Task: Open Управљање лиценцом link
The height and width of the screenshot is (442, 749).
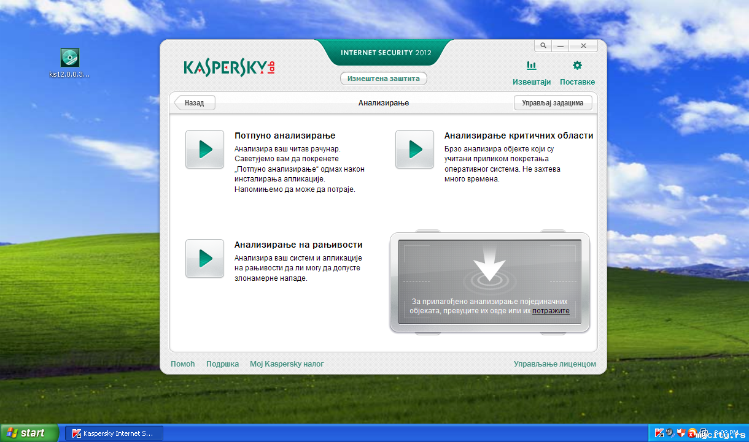Action: 555,364
